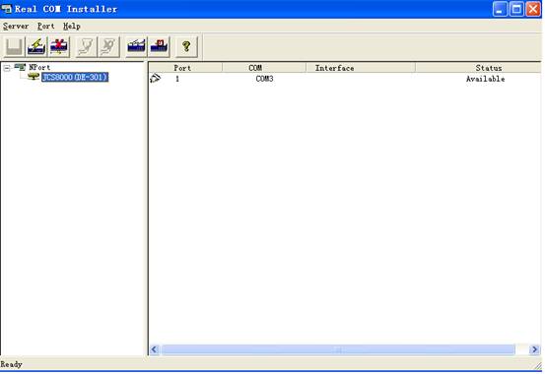Select the (DE-301) server tree item
545x374 pixels.
(75, 77)
